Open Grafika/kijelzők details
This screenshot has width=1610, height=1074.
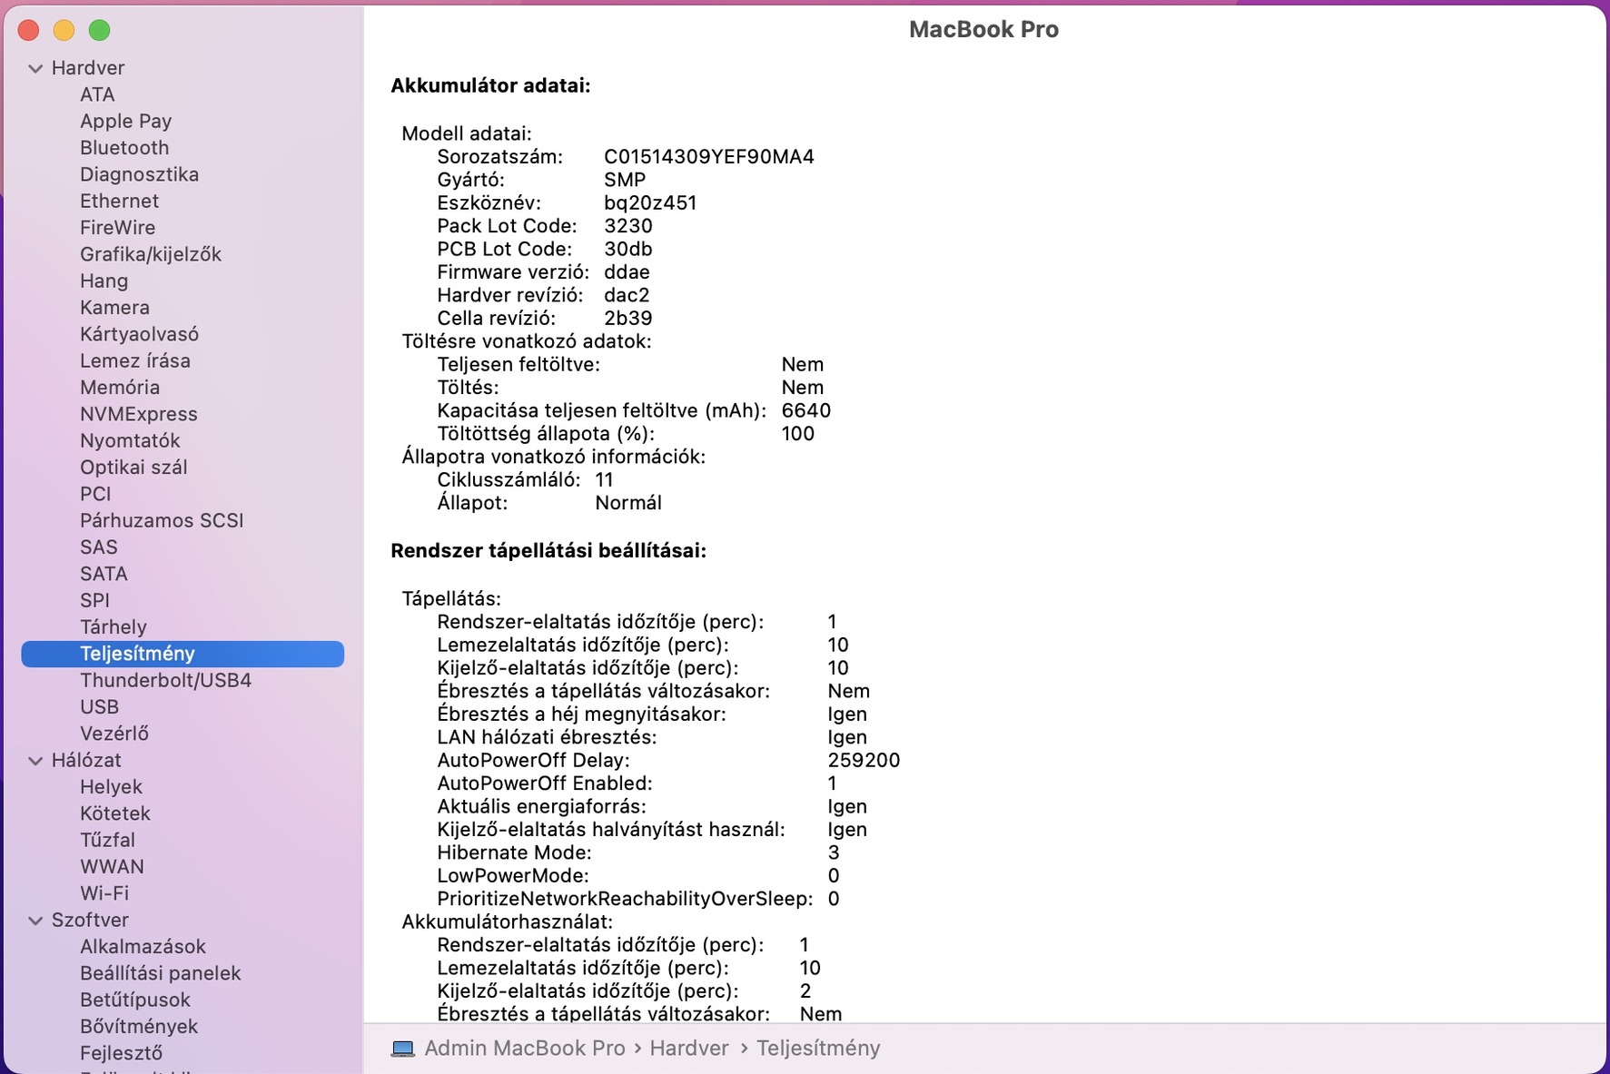151,254
